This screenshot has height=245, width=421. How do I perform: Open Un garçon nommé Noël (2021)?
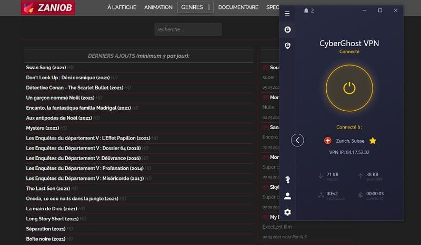click(60, 98)
